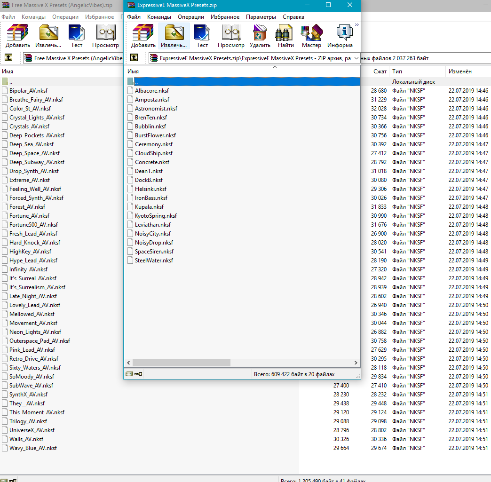Click Извлечь icon in Free Massive X window
491x482 pixels.
coord(48,36)
